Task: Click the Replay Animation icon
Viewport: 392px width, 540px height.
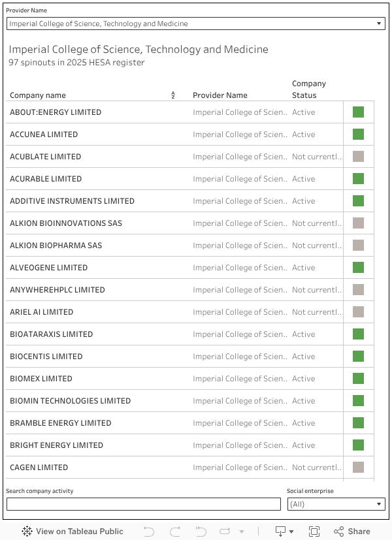Action: 201,532
